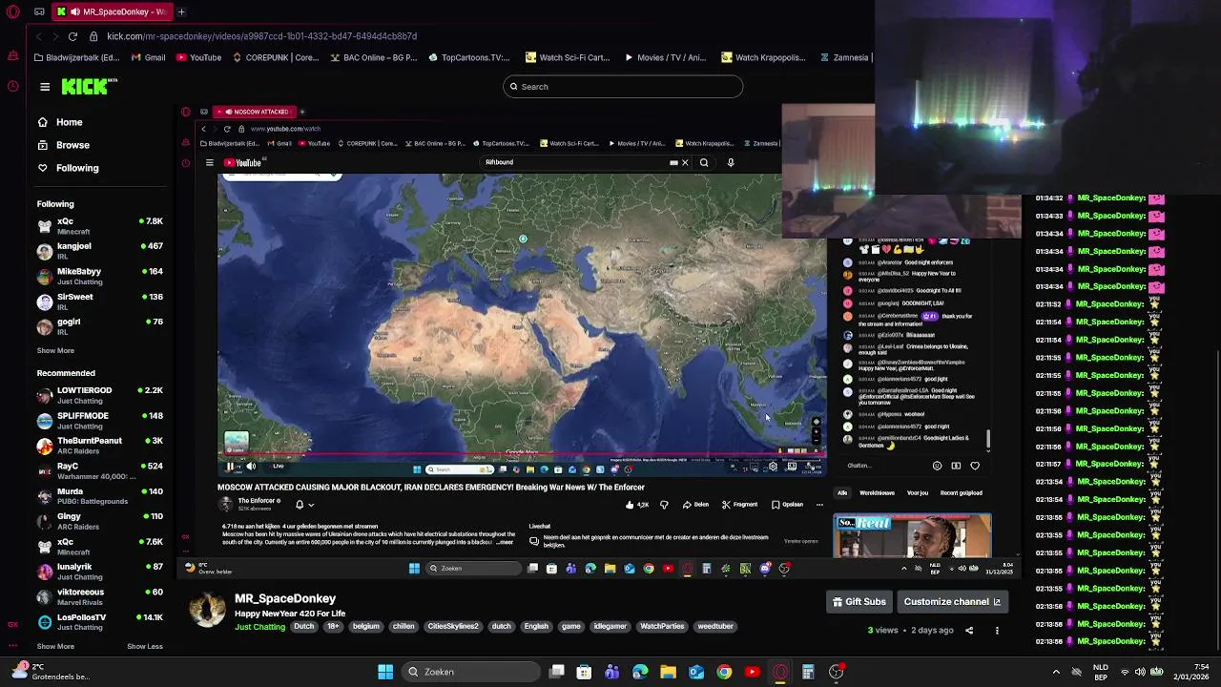The image size is (1221, 687).
Task: Click the Just Chatting category link
Action: click(x=260, y=627)
